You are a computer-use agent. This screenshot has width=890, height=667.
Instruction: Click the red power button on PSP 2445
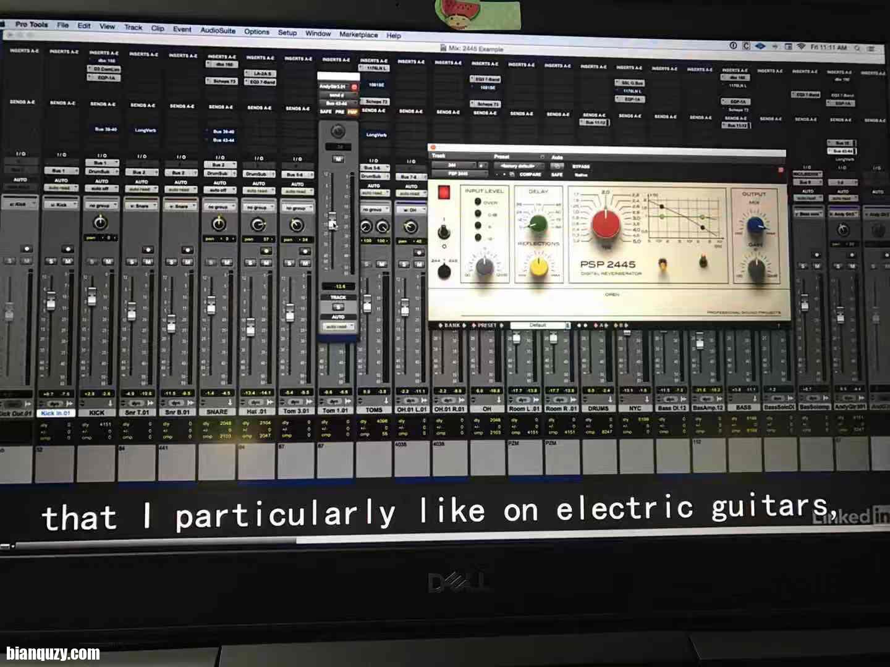tap(444, 192)
